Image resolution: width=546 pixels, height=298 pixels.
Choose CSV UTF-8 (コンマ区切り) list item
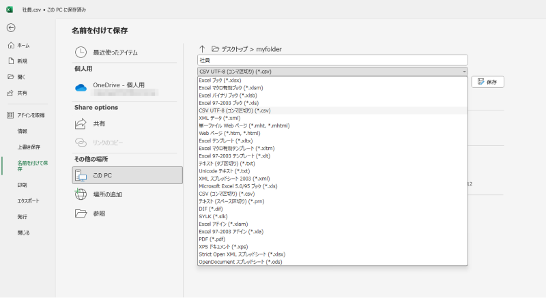(x=332, y=110)
